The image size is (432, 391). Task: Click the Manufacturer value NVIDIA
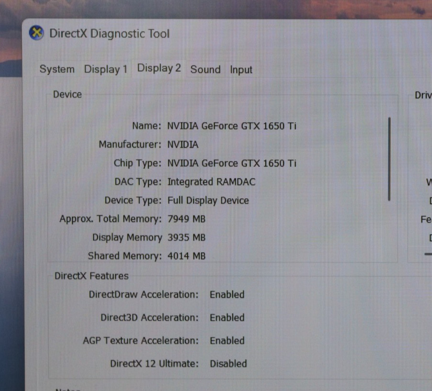point(182,145)
